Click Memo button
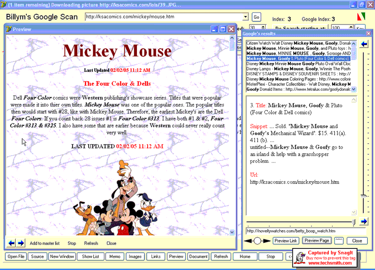This screenshot has width=375, height=270. [115, 257]
